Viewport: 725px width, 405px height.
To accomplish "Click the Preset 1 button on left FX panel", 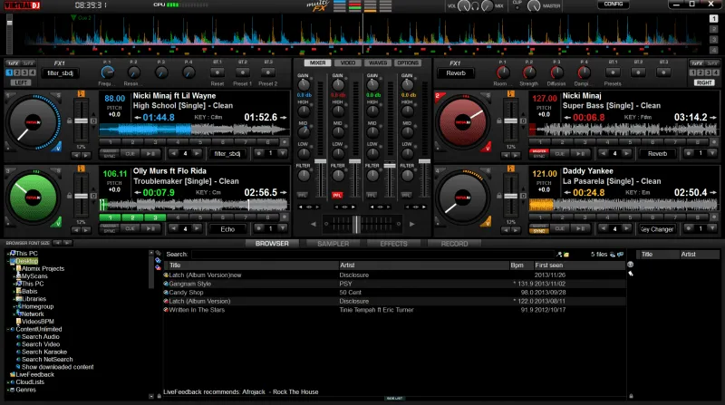I will tap(242, 72).
